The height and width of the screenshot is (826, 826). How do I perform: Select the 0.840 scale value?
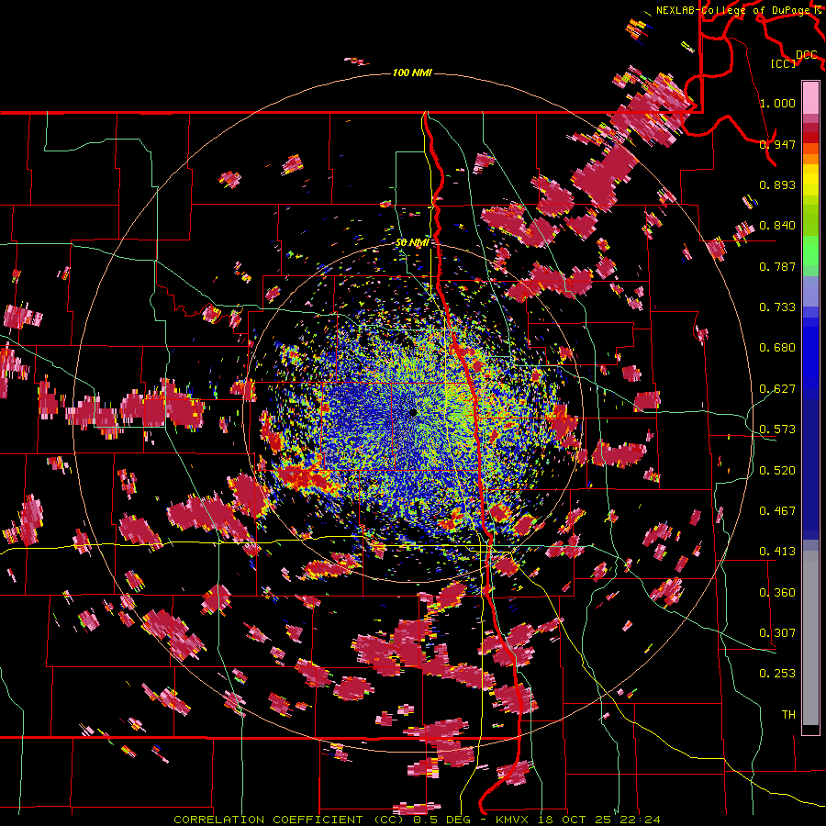(777, 226)
